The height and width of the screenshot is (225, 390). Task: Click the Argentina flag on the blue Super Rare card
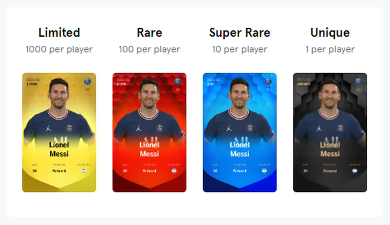[x=264, y=170]
